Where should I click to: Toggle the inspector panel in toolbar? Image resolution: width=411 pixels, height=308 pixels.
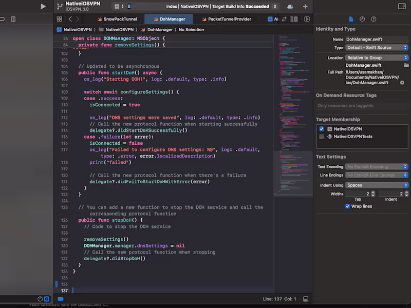coord(402,6)
